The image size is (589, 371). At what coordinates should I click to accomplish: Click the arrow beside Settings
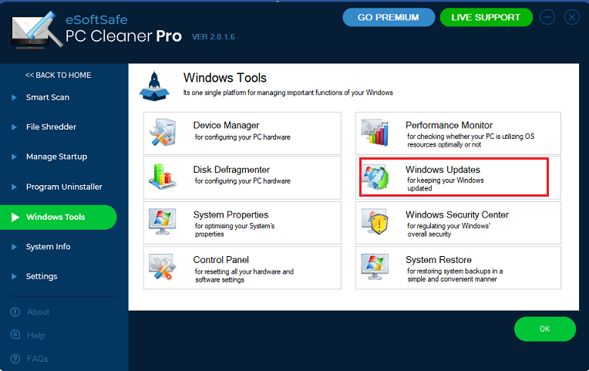pyautogui.click(x=14, y=277)
